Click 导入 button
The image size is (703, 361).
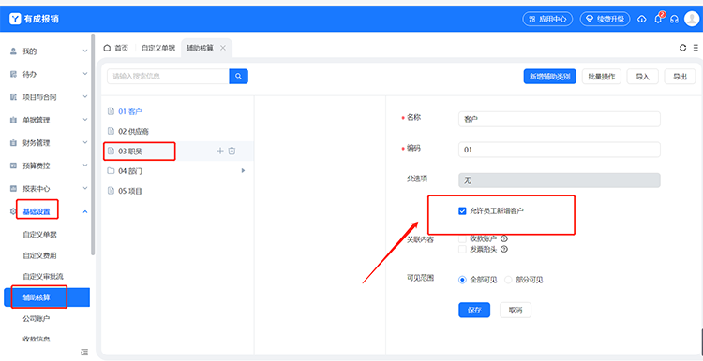(x=642, y=77)
